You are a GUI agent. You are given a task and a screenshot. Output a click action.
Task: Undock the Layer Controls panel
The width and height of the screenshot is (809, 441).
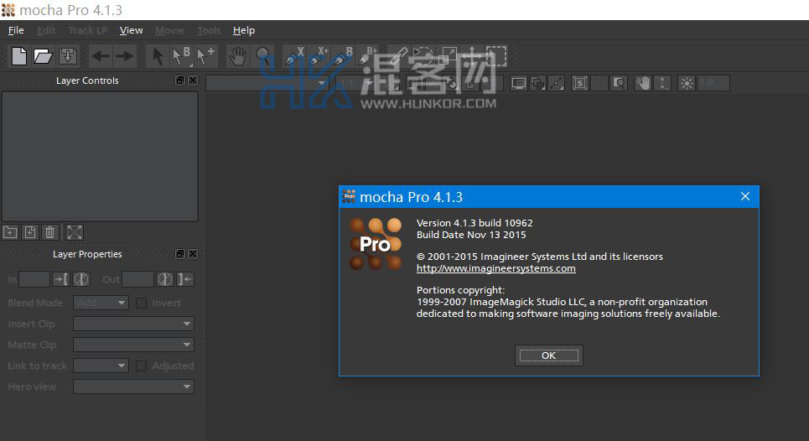coord(180,80)
